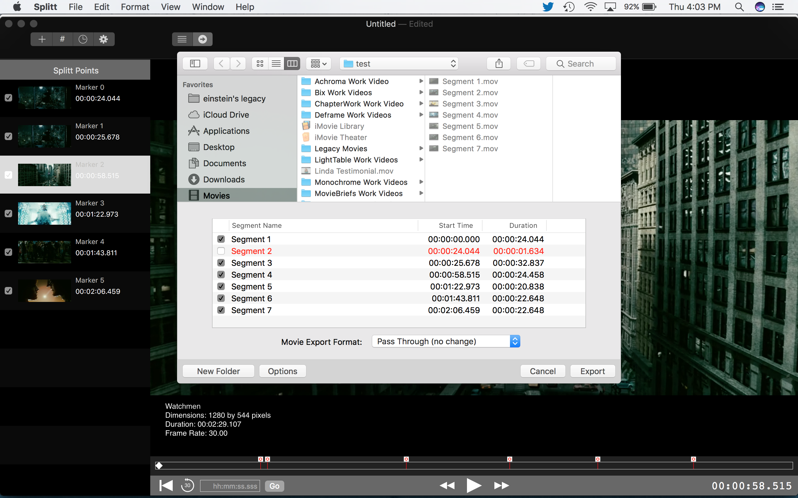Open the View menu

pyautogui.click(x=171, y=7)
